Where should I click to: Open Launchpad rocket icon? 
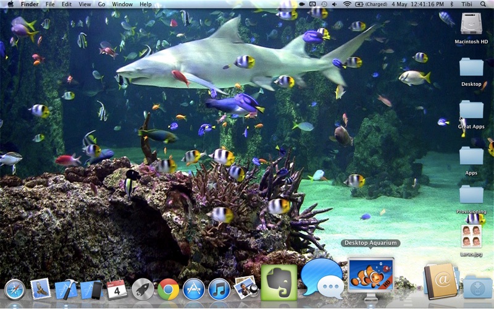tap(143, 289)
